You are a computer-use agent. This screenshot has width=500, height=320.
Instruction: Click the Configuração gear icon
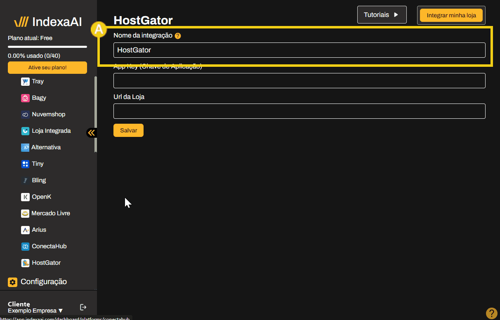click(x=12, y=282)
